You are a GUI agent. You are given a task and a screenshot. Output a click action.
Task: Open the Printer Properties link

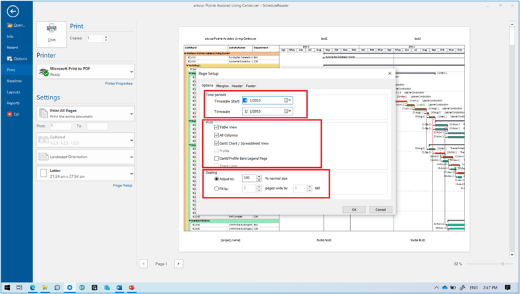point(119,84)
